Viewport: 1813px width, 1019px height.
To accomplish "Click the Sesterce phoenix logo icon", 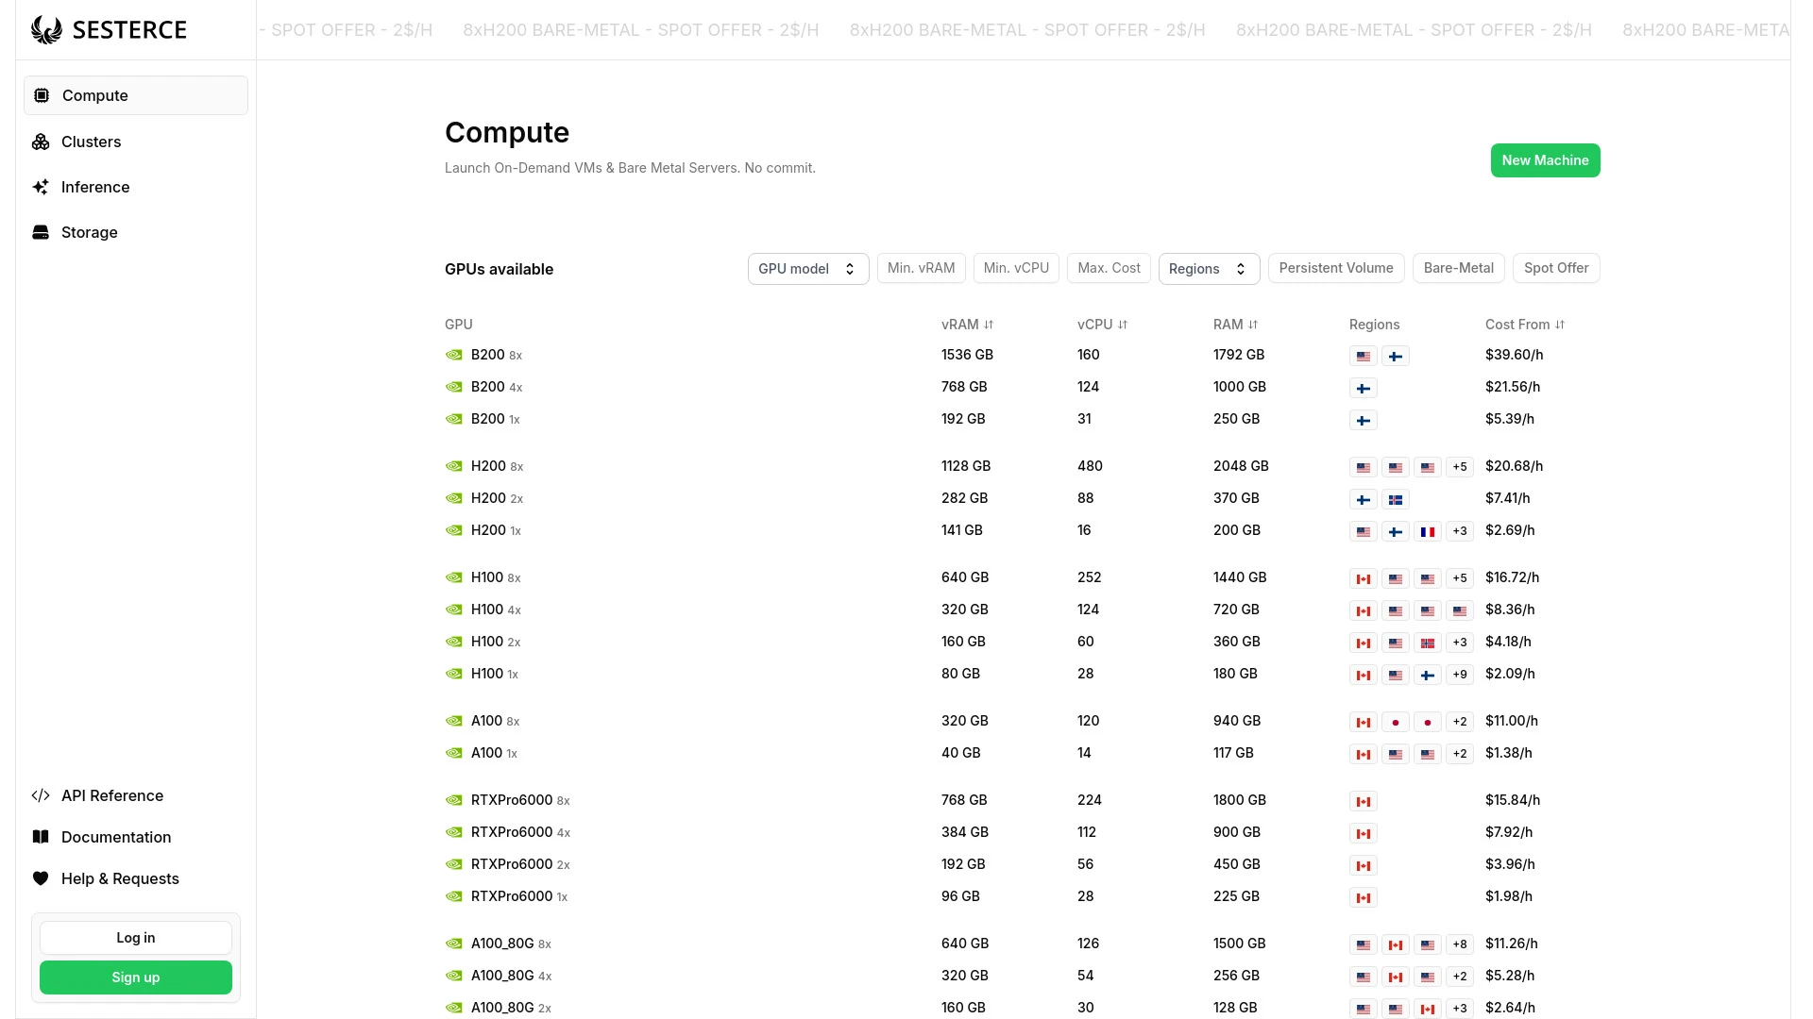I will coord(46,30).
